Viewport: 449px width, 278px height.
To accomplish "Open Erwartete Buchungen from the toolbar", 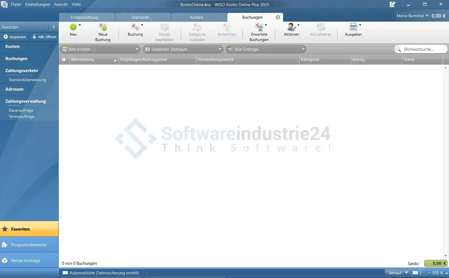I will click(x=259, y=27).
